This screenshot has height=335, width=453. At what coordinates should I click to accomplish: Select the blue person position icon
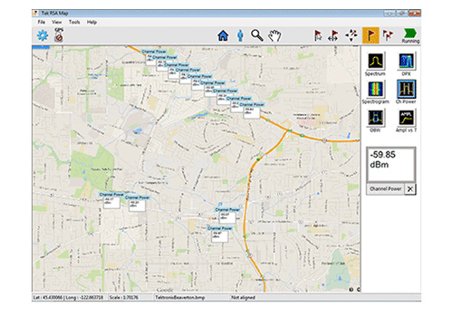tap(240, 35)
